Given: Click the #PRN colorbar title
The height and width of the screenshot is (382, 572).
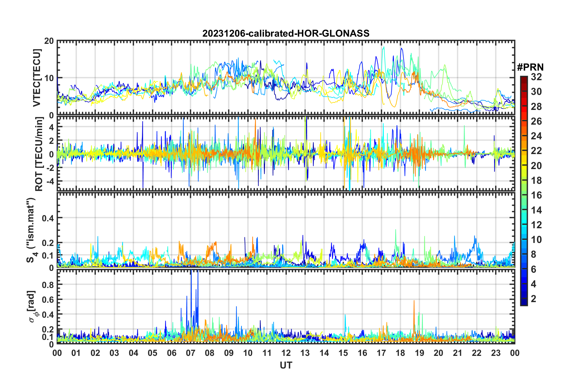Looking at the screenshot, I should (x=530, y=67).
